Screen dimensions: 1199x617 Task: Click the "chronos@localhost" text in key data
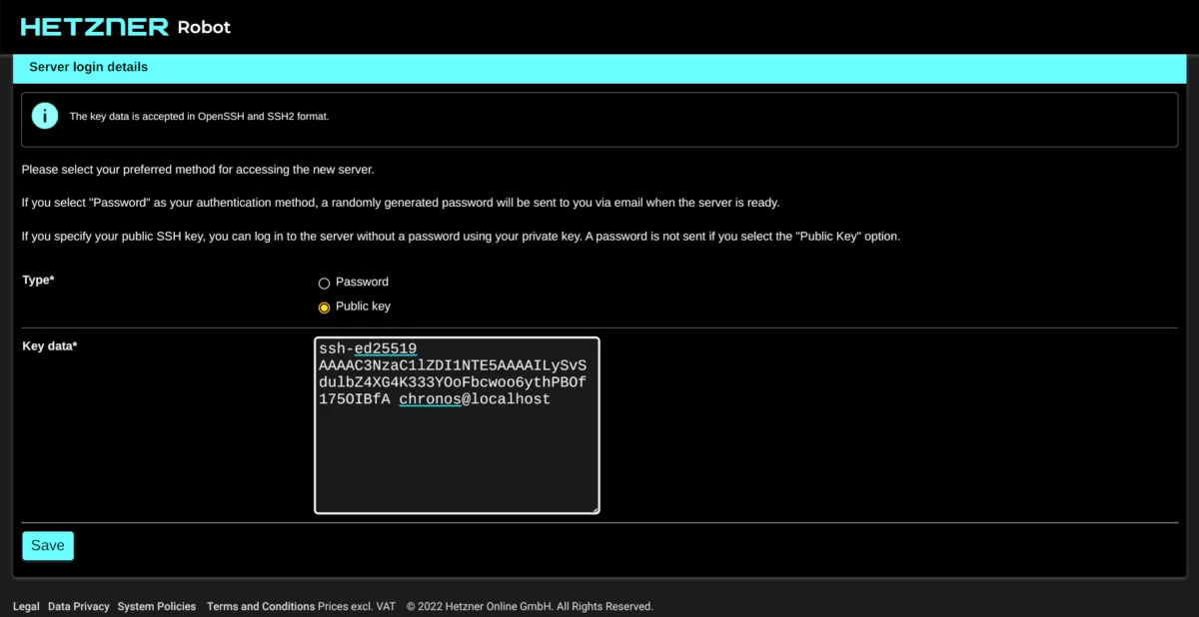click(x=475, y=399)
